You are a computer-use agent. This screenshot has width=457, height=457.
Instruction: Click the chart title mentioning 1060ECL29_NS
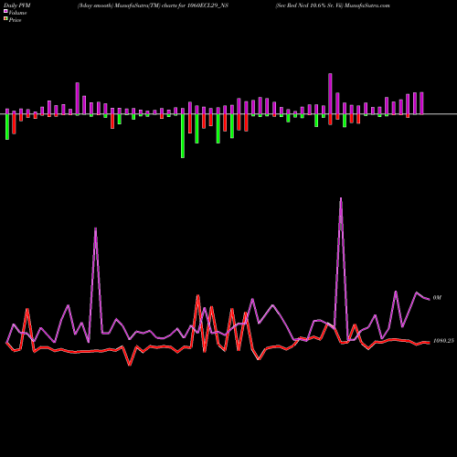point(153,5)
